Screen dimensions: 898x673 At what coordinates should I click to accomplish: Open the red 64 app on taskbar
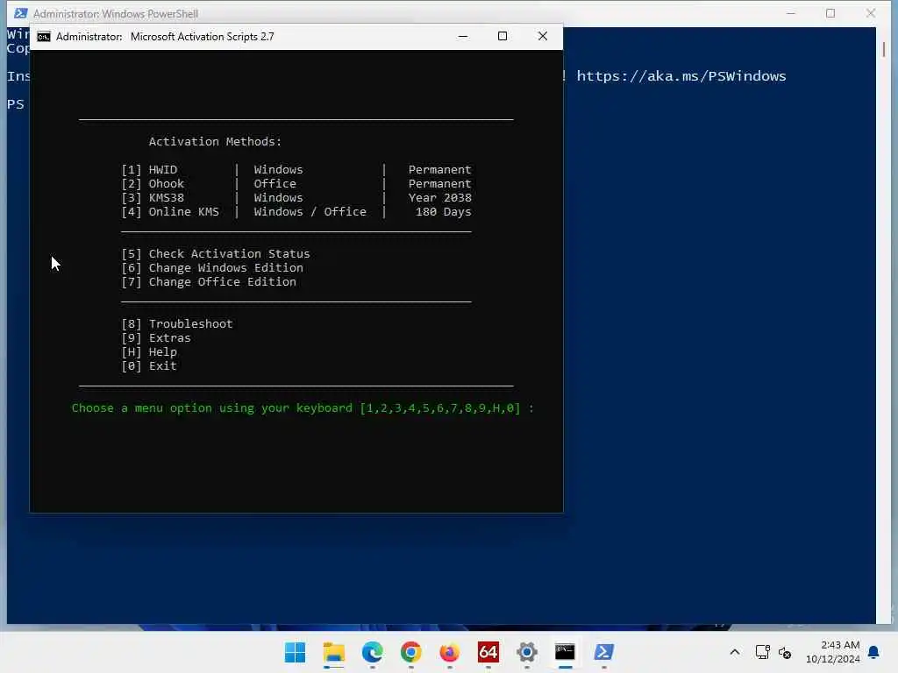pyautogui.click(x=488, y=652)
